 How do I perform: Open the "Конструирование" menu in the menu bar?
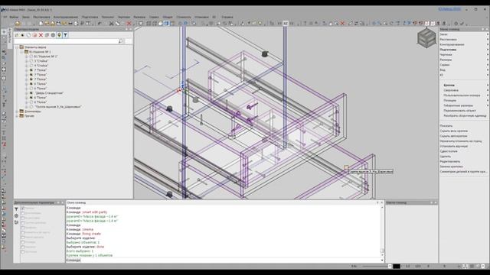[x=66, y=17]
